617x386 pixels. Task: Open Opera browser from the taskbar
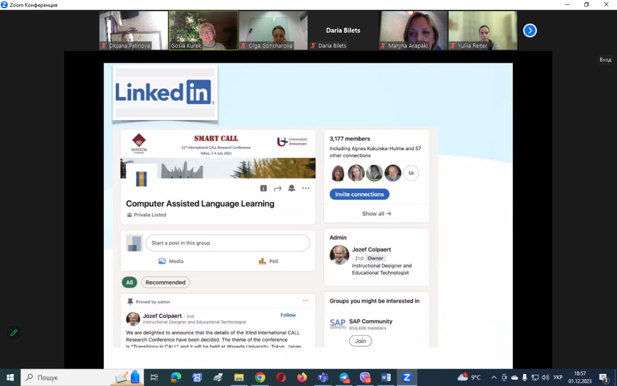(x=281, y=377)
